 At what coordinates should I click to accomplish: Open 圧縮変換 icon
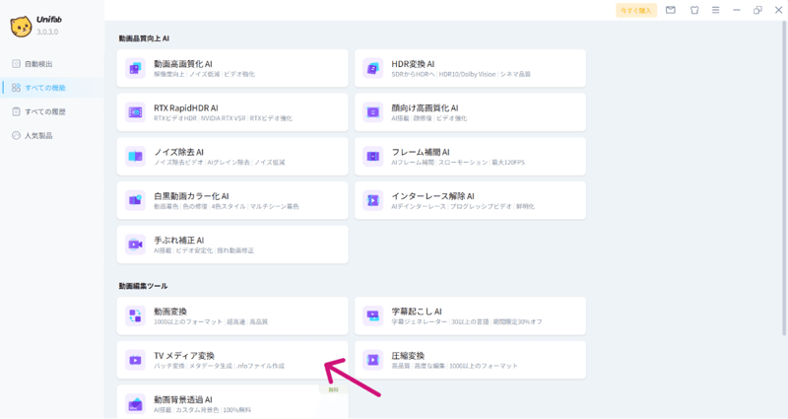pyautogui.click(x=373, y=360)
